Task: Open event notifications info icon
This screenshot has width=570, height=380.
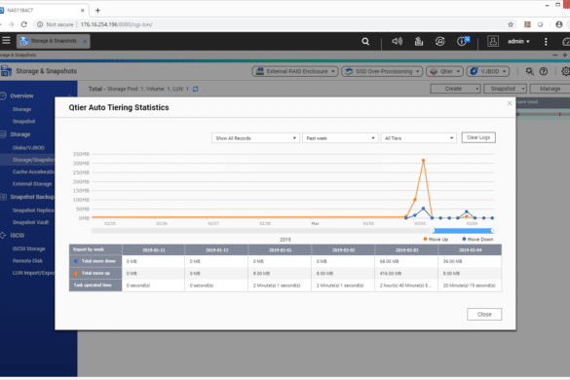Action: pos(463,42)
